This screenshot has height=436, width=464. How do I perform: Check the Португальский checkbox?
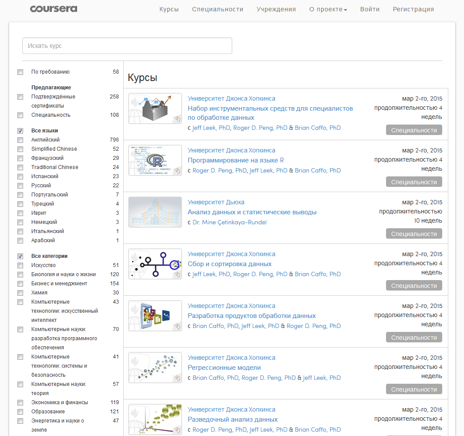(x=20, y=195)
